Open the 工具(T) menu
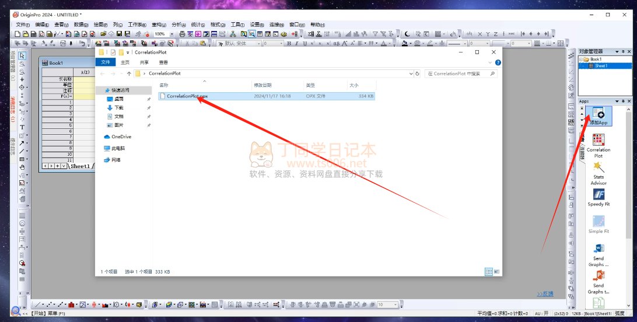Image resolution: width=637 pixels, height=322 pixels. 237,24
